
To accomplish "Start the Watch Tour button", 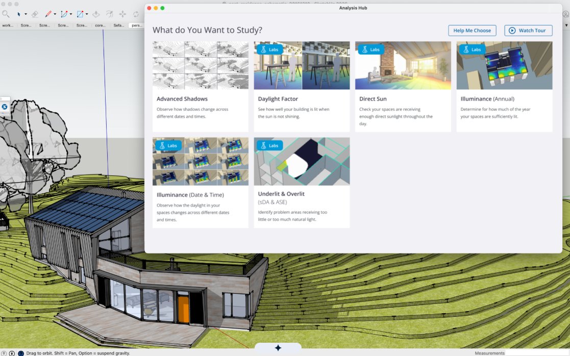I will [x=528, y=31].
